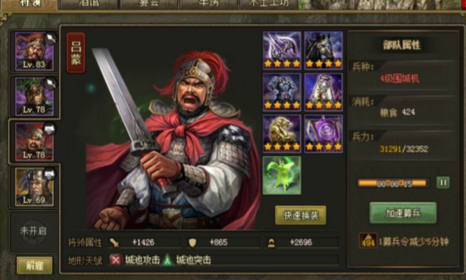Select the Lv. 83 general portrait
This screenshot has width=466, height=280.
(34, 51)
